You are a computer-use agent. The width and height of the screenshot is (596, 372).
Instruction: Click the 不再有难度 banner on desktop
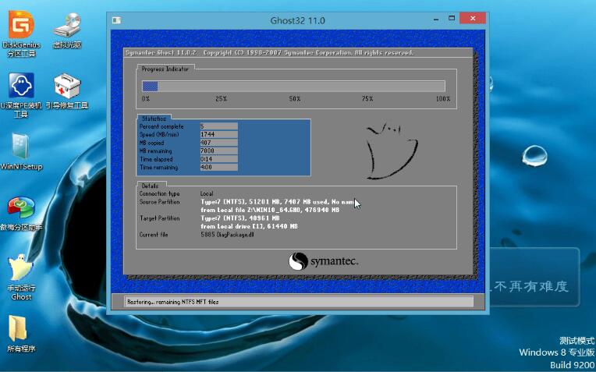[x=531, y=285]
